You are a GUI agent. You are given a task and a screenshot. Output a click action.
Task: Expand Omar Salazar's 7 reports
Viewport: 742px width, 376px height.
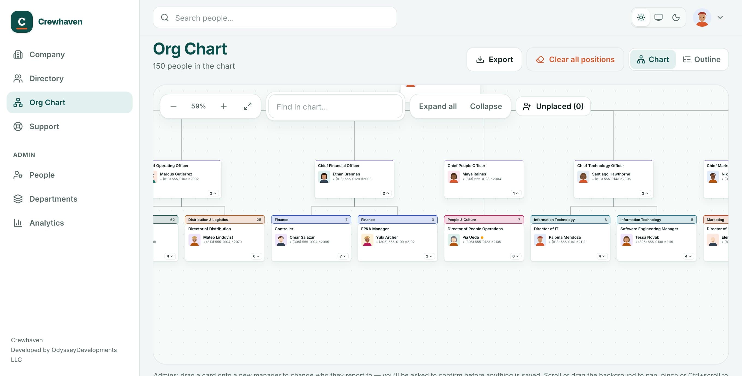tap(342, 256)
